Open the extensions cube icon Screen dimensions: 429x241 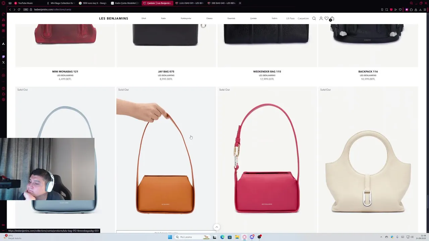click(x=411, y=10)
